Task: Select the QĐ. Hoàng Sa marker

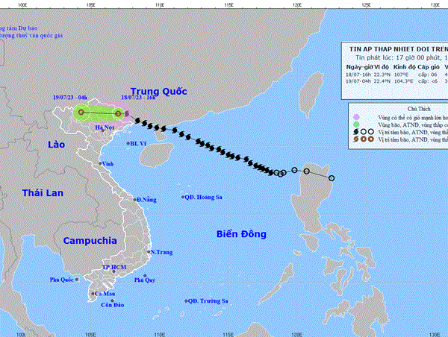Action: click(184, 197)
